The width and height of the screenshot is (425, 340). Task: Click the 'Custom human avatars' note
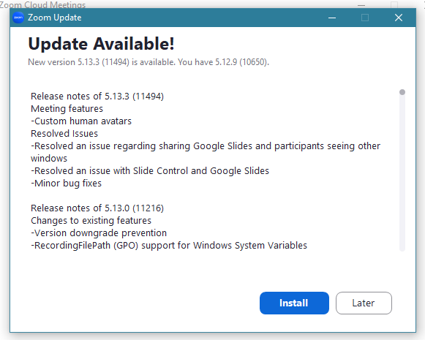tap(81, 121)
